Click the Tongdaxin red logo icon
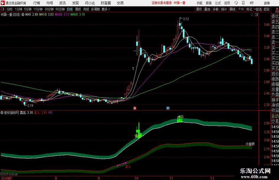 pyautogui.click(x=3, y=3)
